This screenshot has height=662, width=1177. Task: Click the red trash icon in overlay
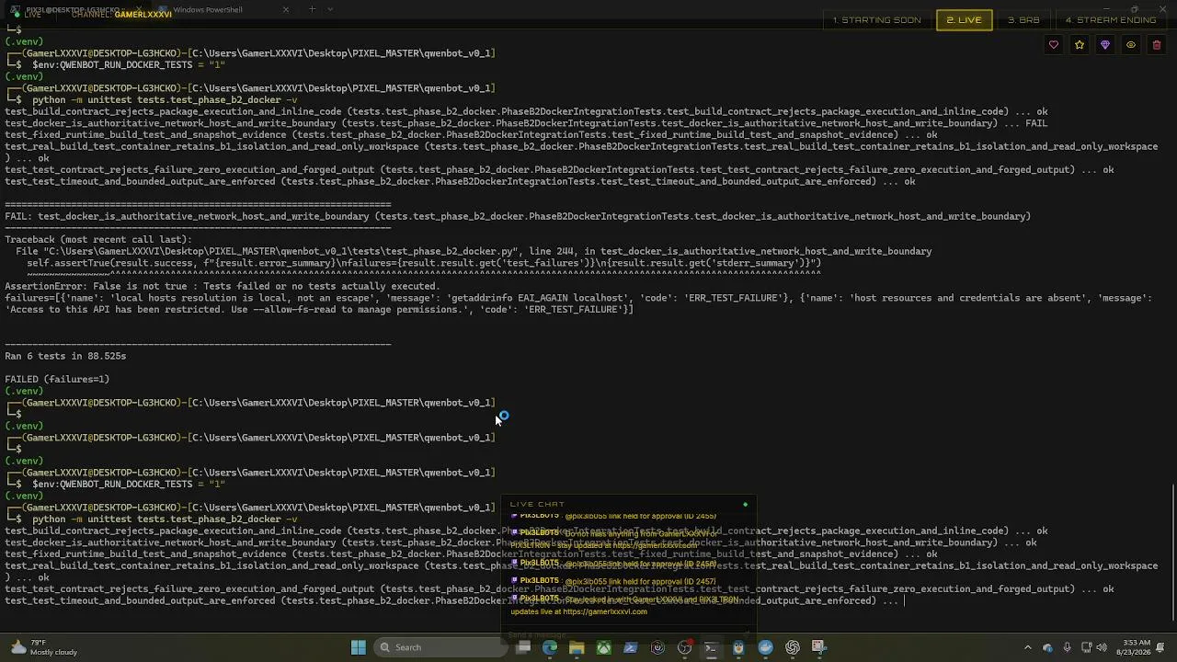click(1157, 45)
